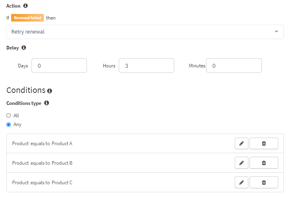Focus the Hours delay field showing 3
This screenshot has height=197, width=291.
[146, 65]
